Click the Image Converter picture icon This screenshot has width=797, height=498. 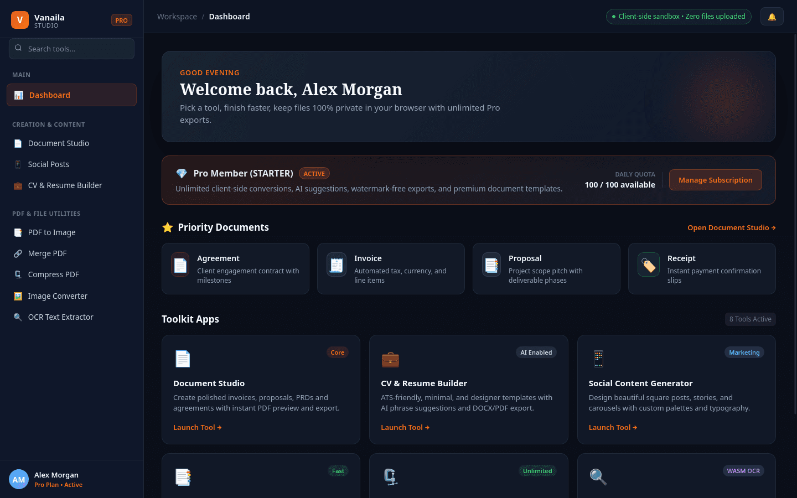click(x=18, y=296)
